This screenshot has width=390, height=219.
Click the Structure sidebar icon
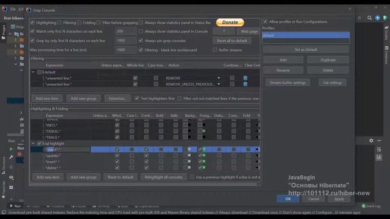point(4,172)
